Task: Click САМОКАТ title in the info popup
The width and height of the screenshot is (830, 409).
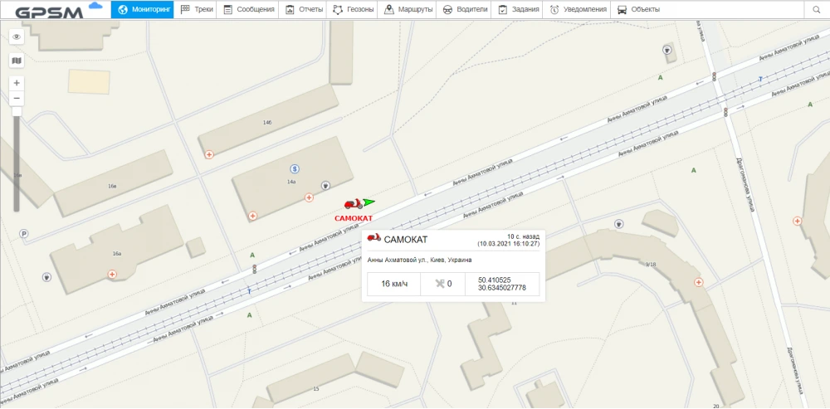Action: coord(406,240)
